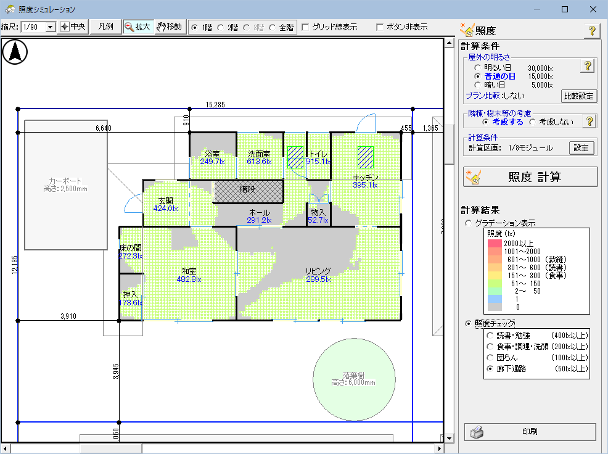Click the 照度 flashlight header icon
The image size is (608, 454).
(467, 30)
